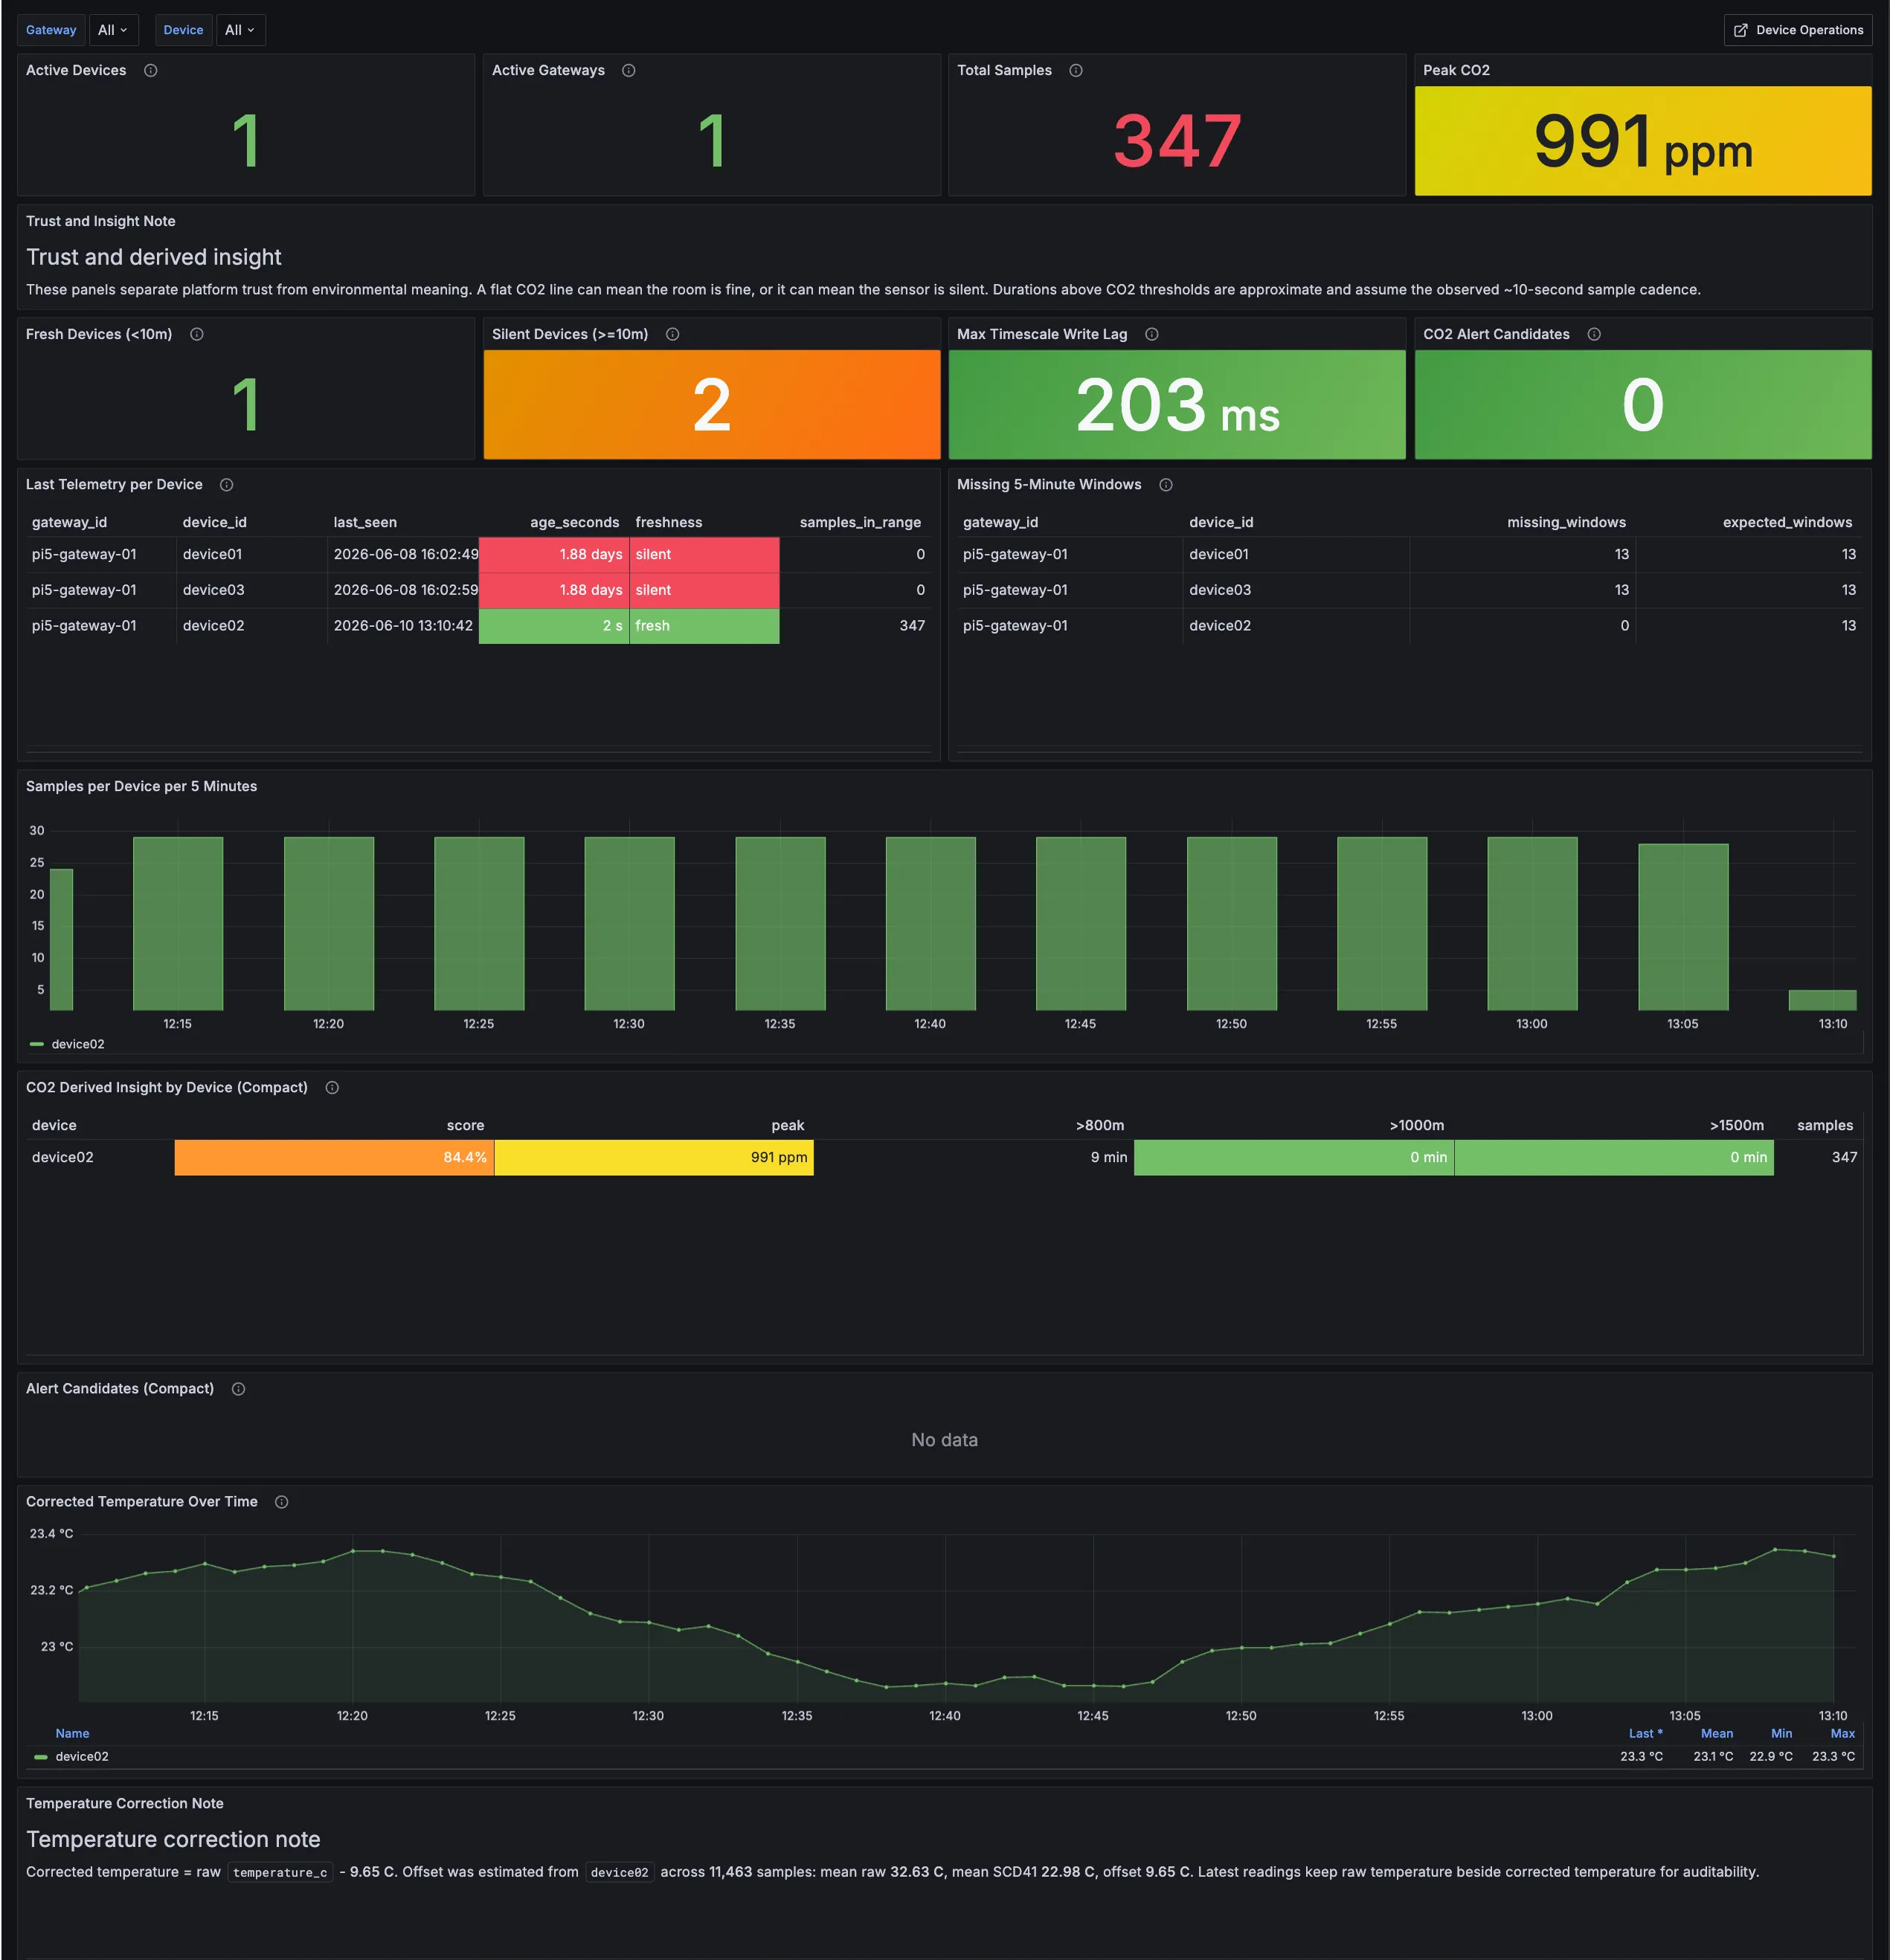
Task: Click the 991 ppm peak cell for device02
Action: click(x=653, y=1157)
